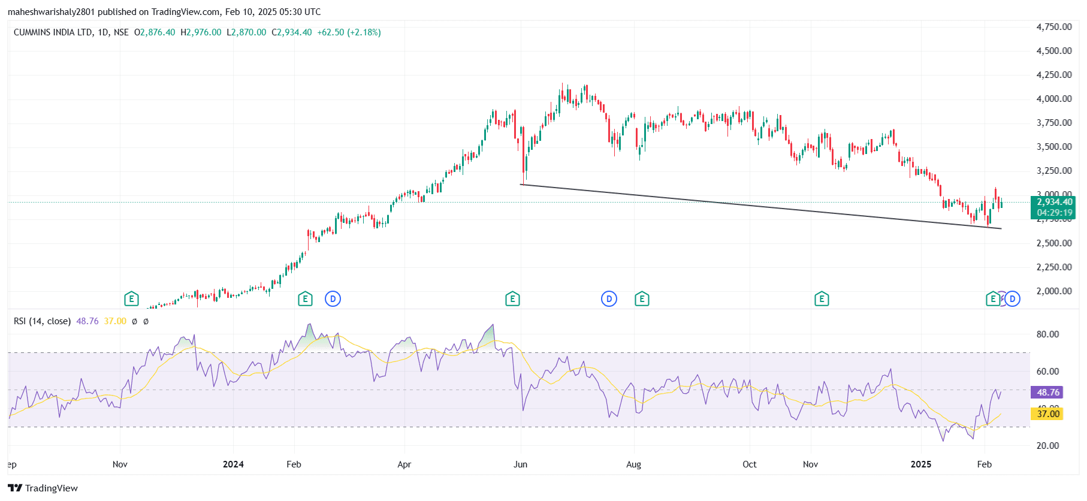
Task: Click the Feb label right after 2025
Action: point(985,464)
